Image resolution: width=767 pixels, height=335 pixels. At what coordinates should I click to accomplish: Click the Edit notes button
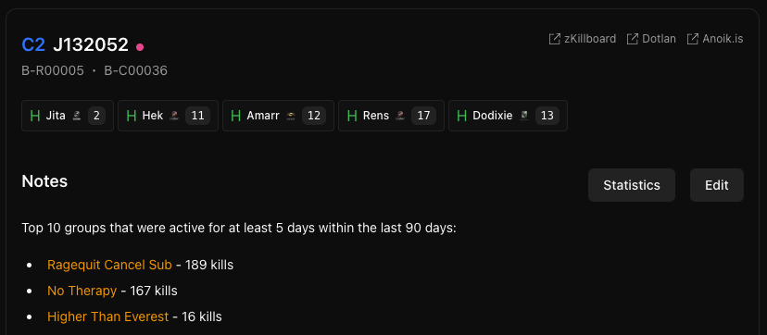(x=717, y=185)
